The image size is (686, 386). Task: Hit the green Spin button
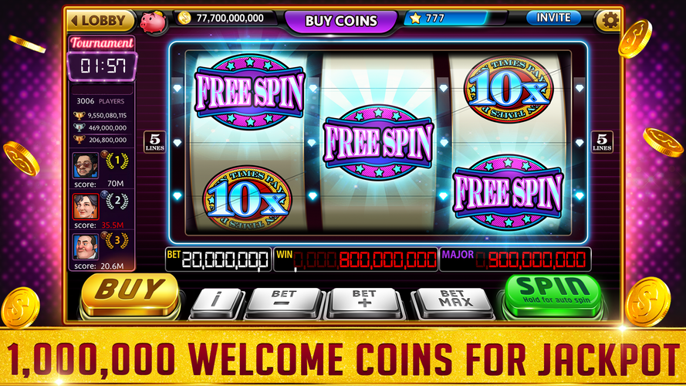click(553, 296)
